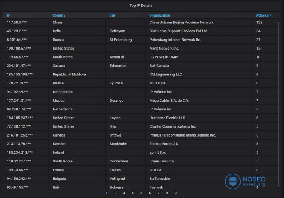Click the attack count 132 cell

259,22
